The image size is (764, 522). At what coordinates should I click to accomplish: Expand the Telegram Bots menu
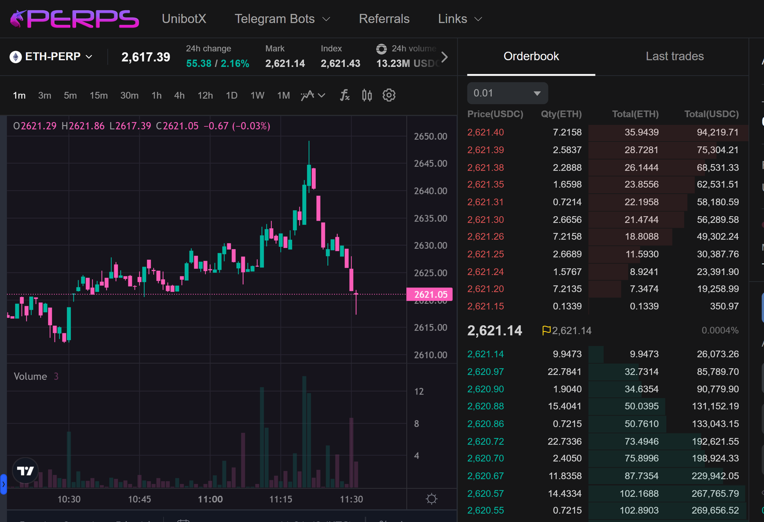[282, 19]
